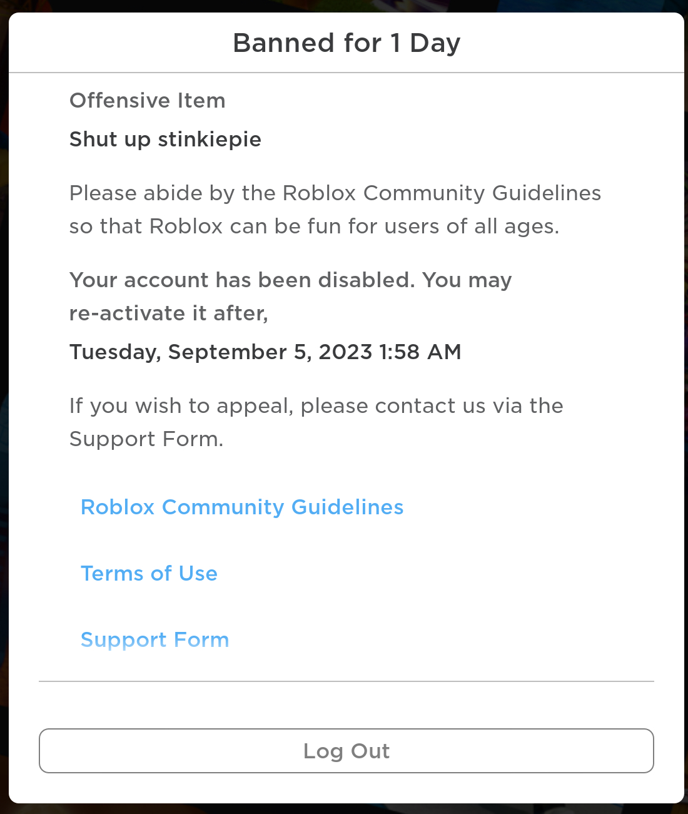The image size is (688, 814).
Task: Click the word Guidelines in blue link
Action: [x=348, y=507]
